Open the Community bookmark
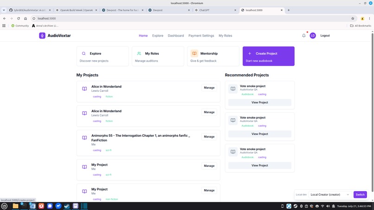The height and width of the screenshot is (210, 374). (x=20, y=25)
